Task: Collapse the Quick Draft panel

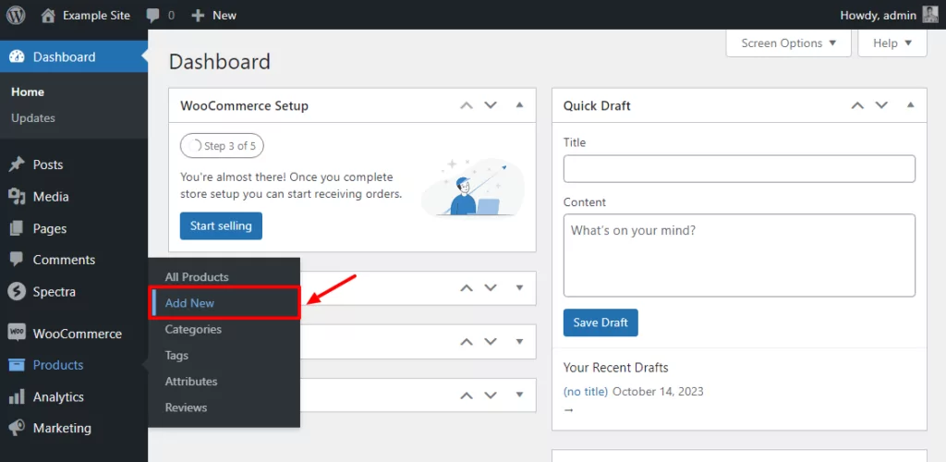Action: click(910, 105)
